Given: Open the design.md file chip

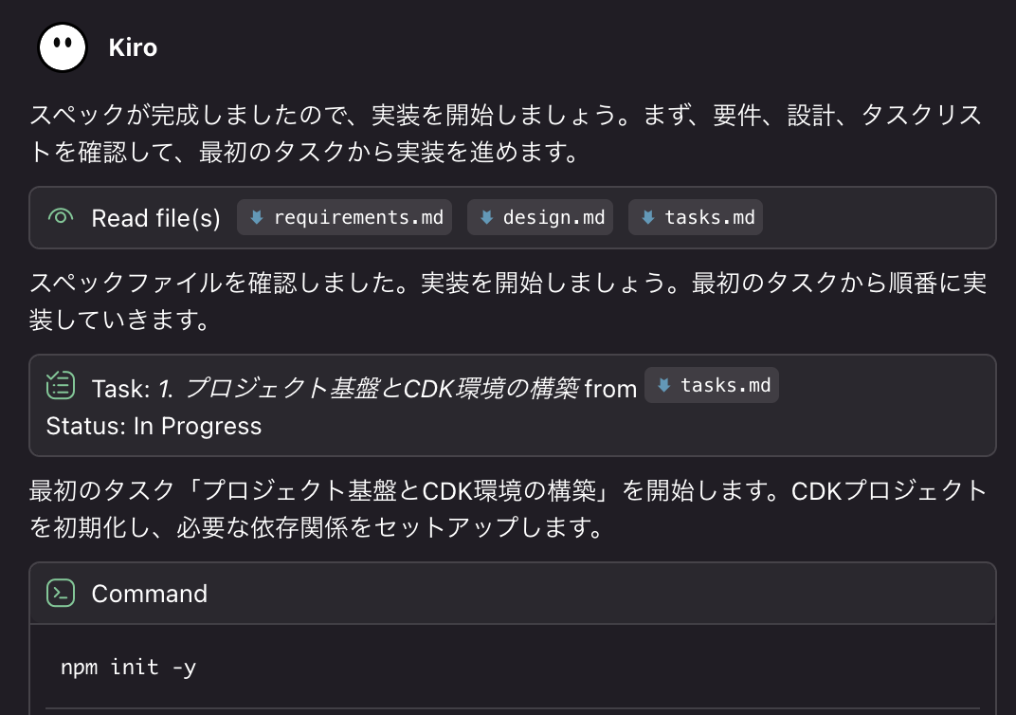Looking at the screenshot, I should (x=540, y=217).
